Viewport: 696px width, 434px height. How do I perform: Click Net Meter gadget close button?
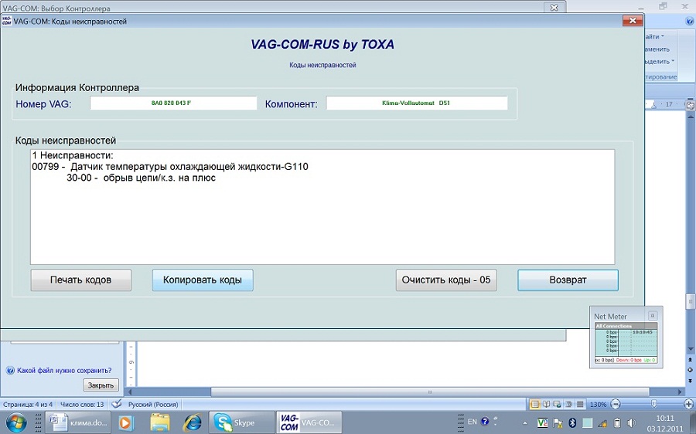653,316
